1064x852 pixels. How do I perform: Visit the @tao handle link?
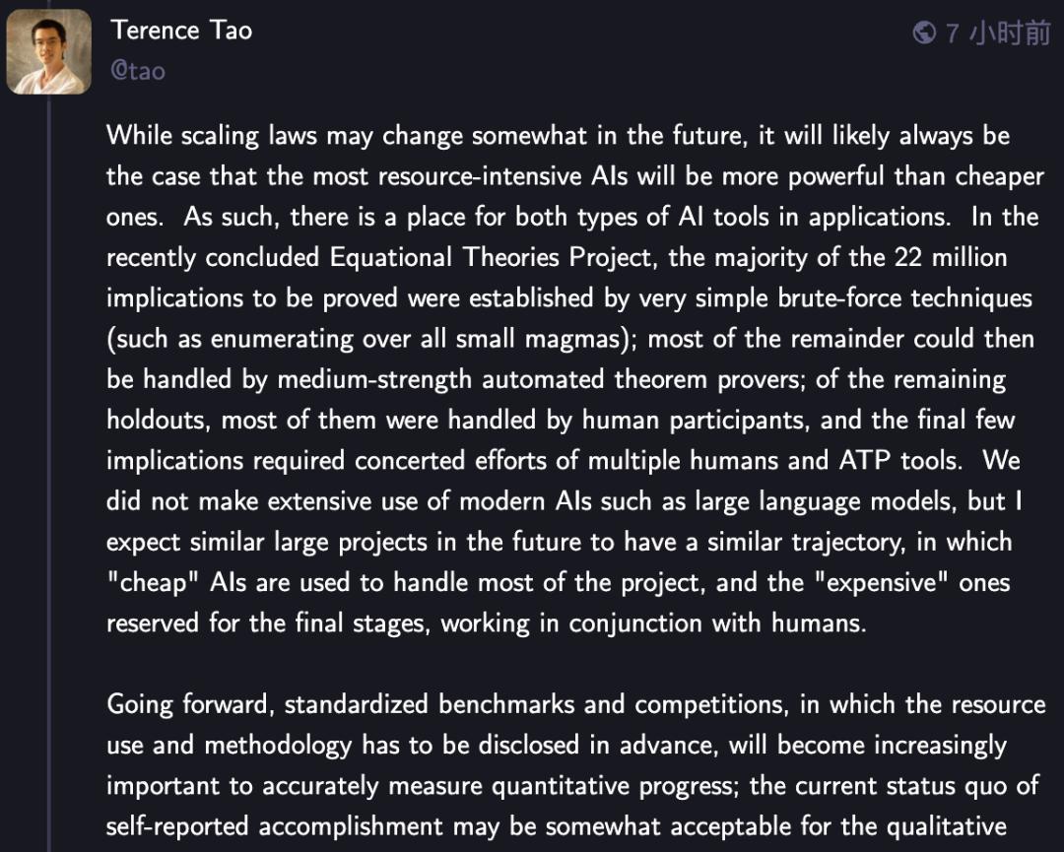tap(138, 71)
